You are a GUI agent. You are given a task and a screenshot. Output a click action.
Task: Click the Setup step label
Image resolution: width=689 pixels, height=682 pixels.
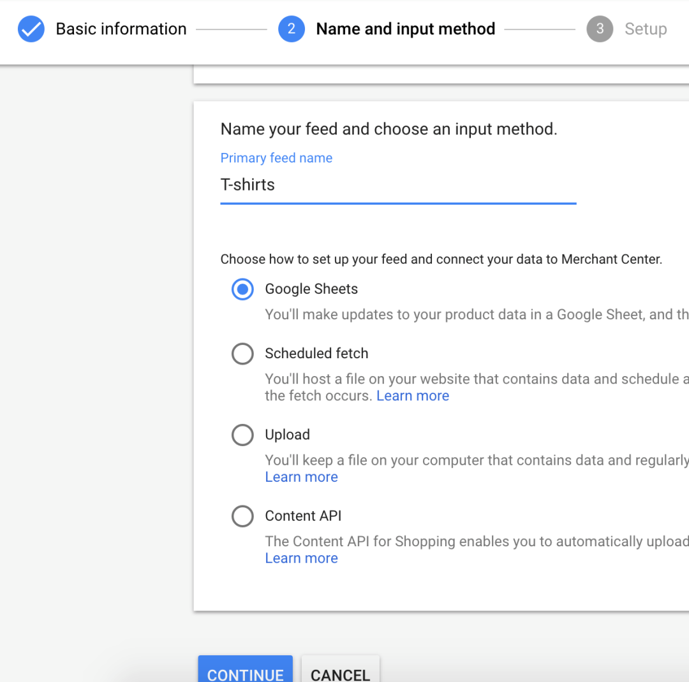pos(646,29)
